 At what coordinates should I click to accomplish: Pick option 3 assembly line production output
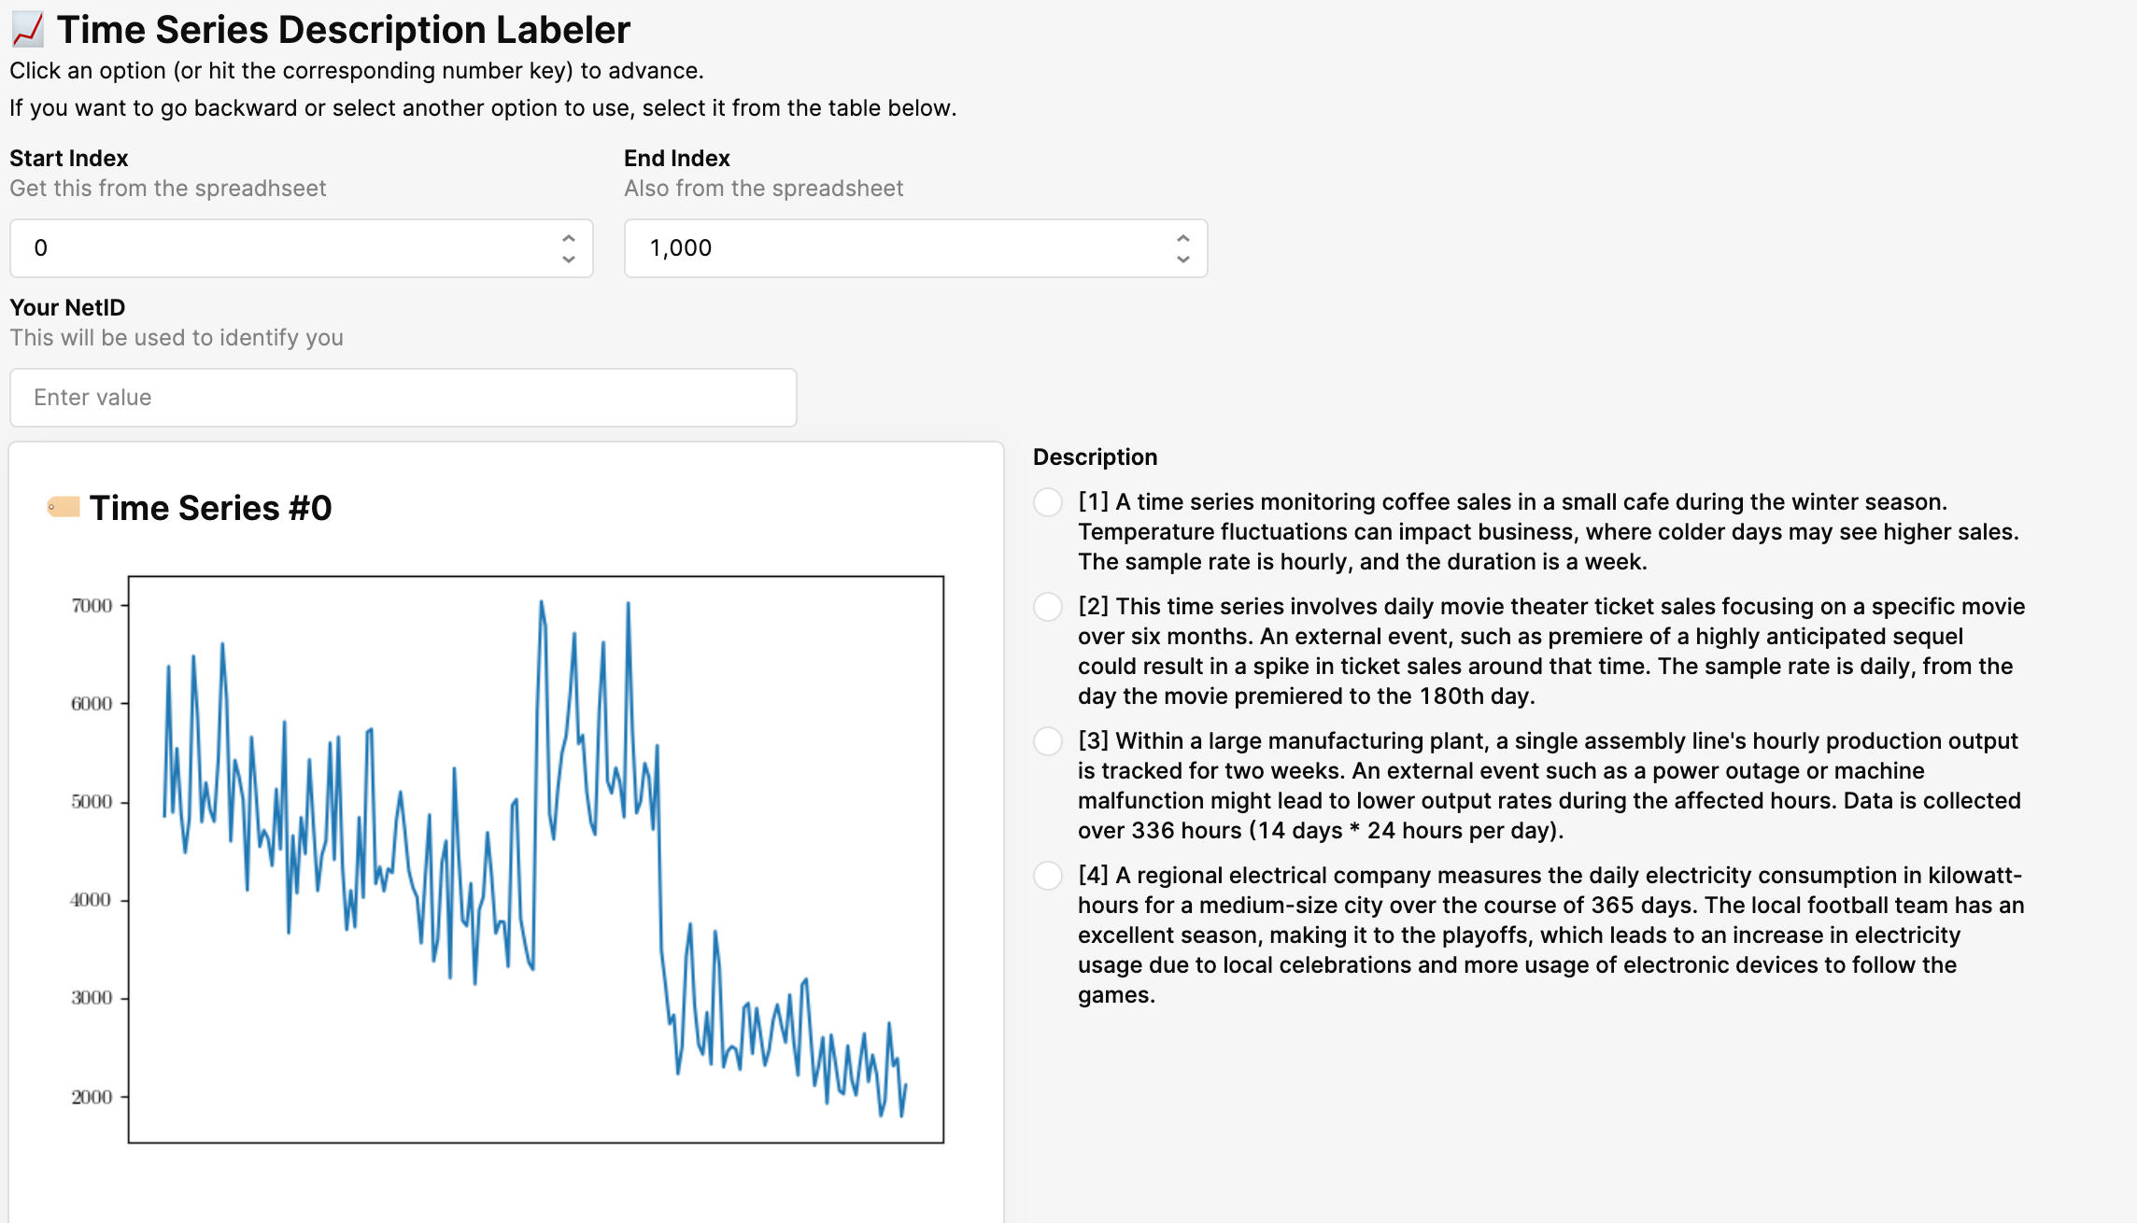pos(1048,741)
